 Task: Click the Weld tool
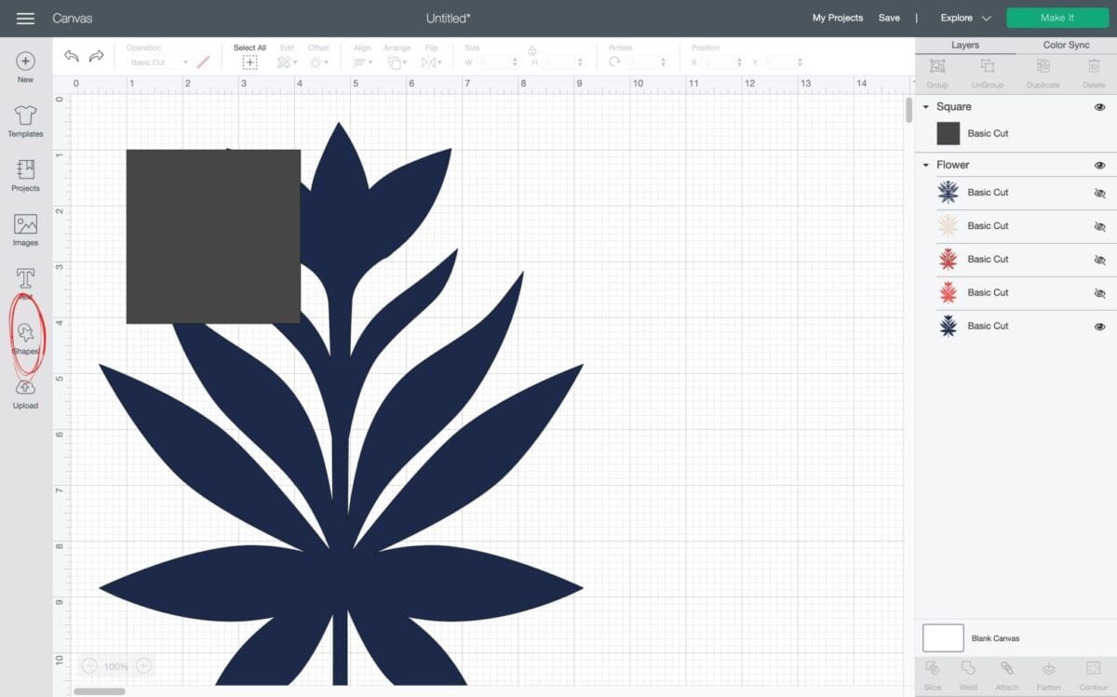[968, 675]
